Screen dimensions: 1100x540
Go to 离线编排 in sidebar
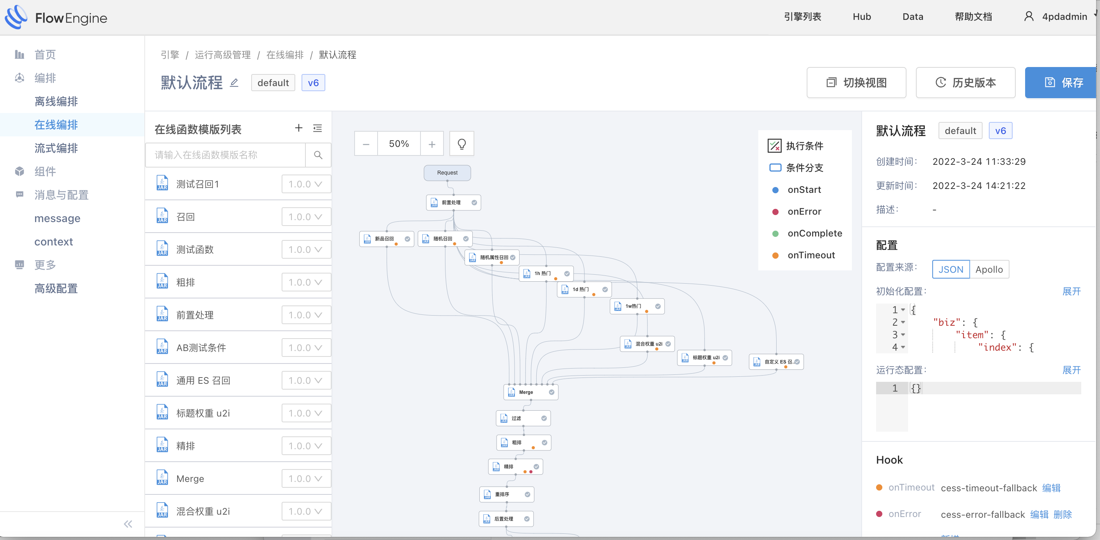coord(56,102)
